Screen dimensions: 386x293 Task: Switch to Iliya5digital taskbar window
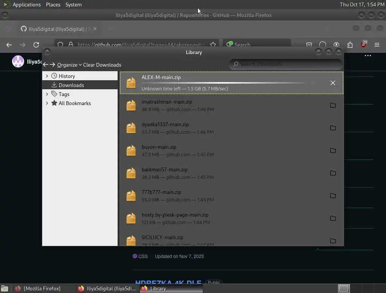[107, 288]
